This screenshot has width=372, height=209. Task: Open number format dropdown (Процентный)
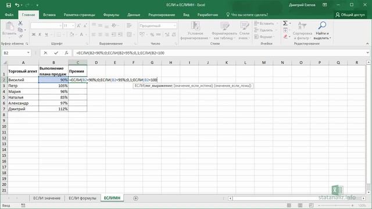[x=175, y=26]
